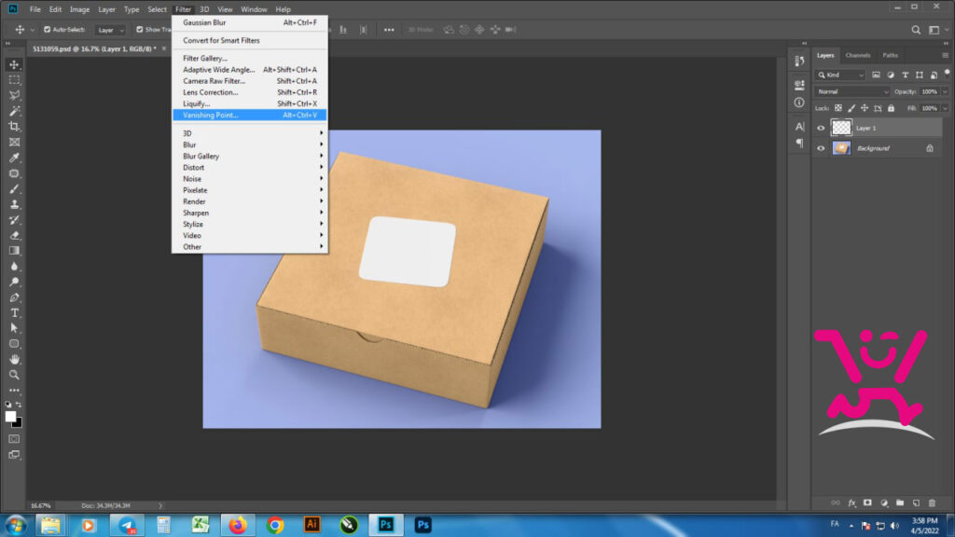The height and width of the screenshot is (537, 955).
Task: Create a new layer icon
Action: [x=916, y=503]
